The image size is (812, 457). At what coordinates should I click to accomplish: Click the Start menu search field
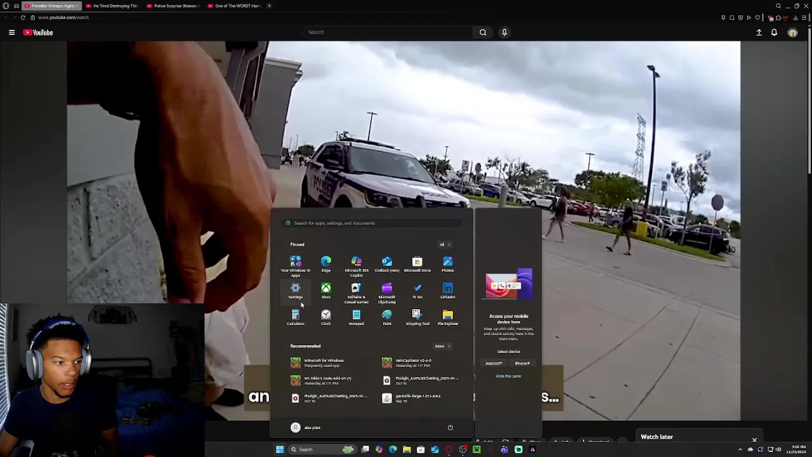coord(373,223)
